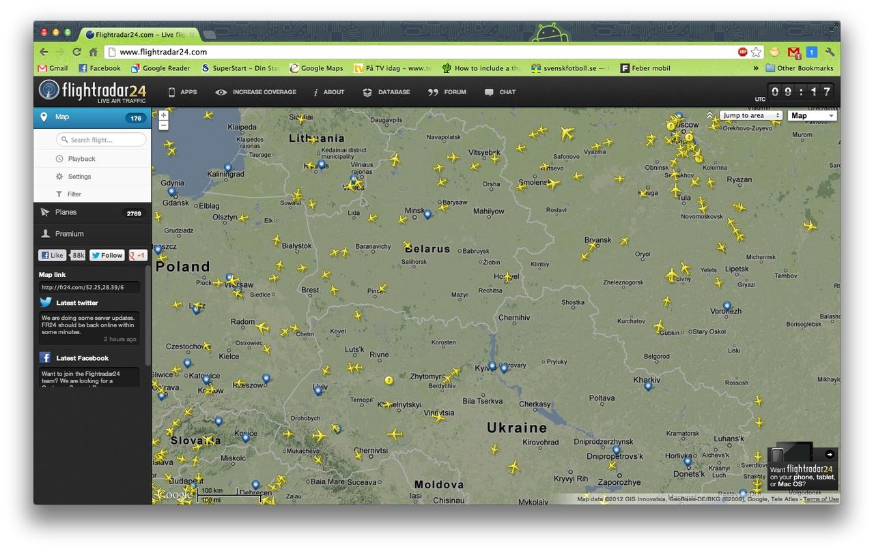Image resolution: width=874 pixels, height=551 pixels.
Task: Click the airport pin at Voronezh
Action: 727,306
